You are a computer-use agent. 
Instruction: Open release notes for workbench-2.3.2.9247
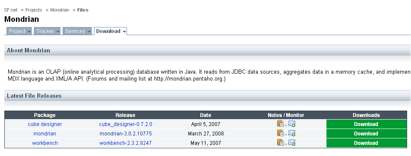tap(281, 142)
